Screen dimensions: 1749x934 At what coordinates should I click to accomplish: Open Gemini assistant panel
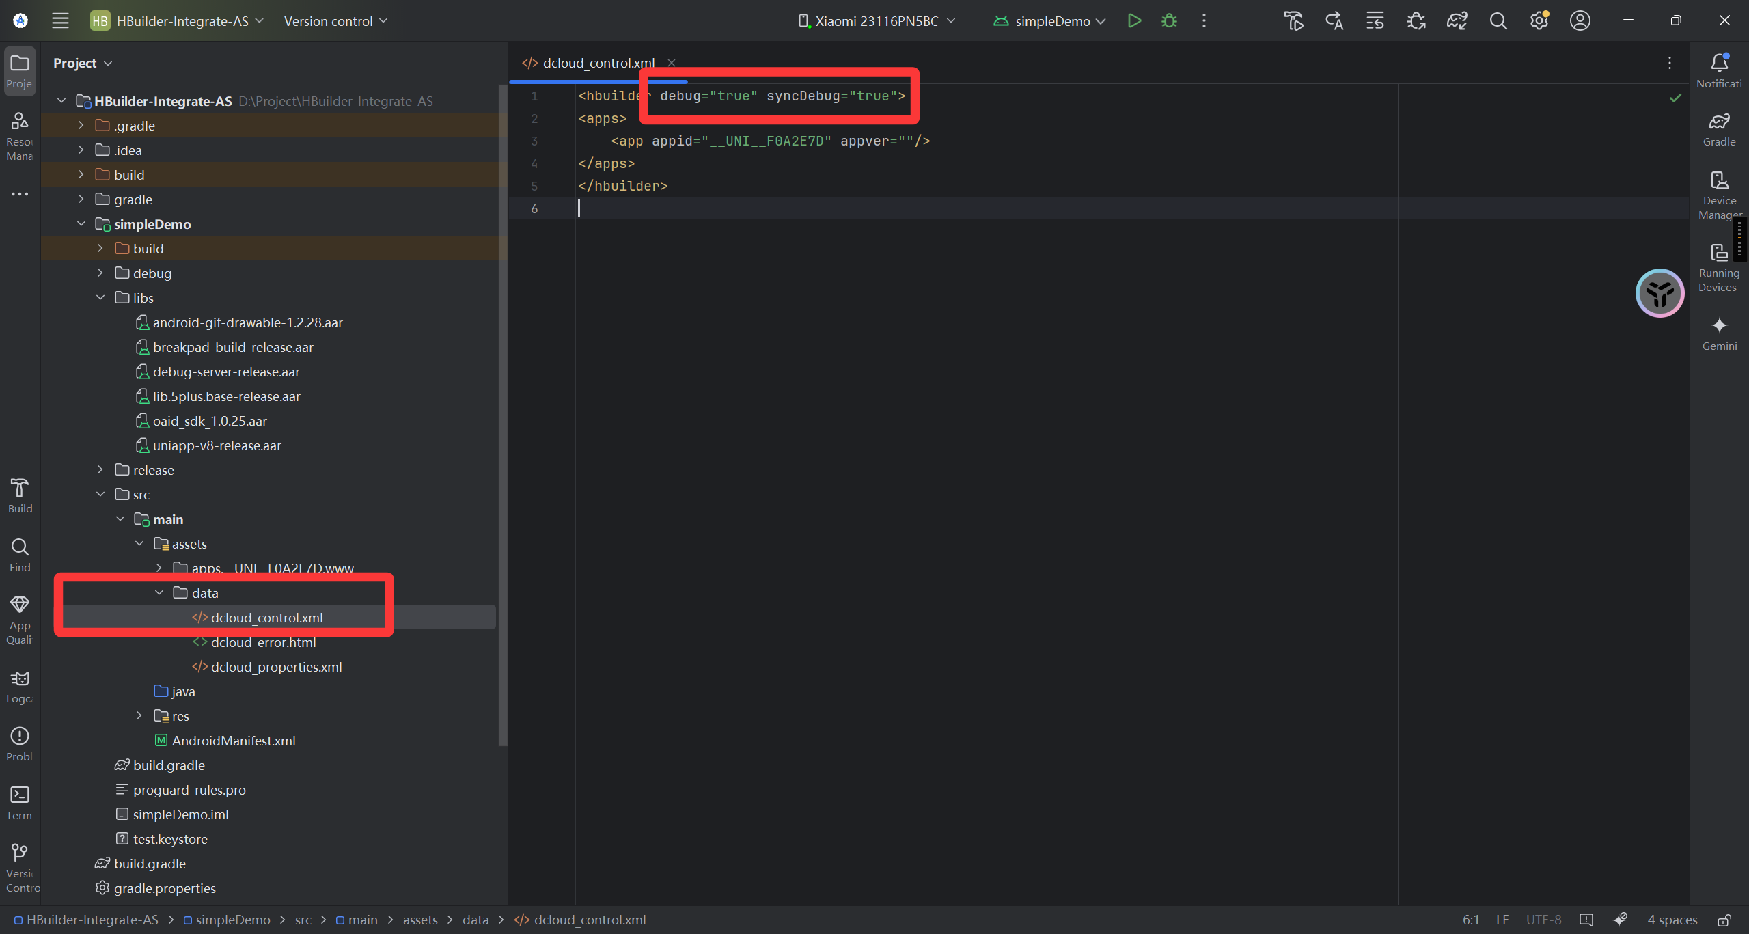tap(1719, 333)
